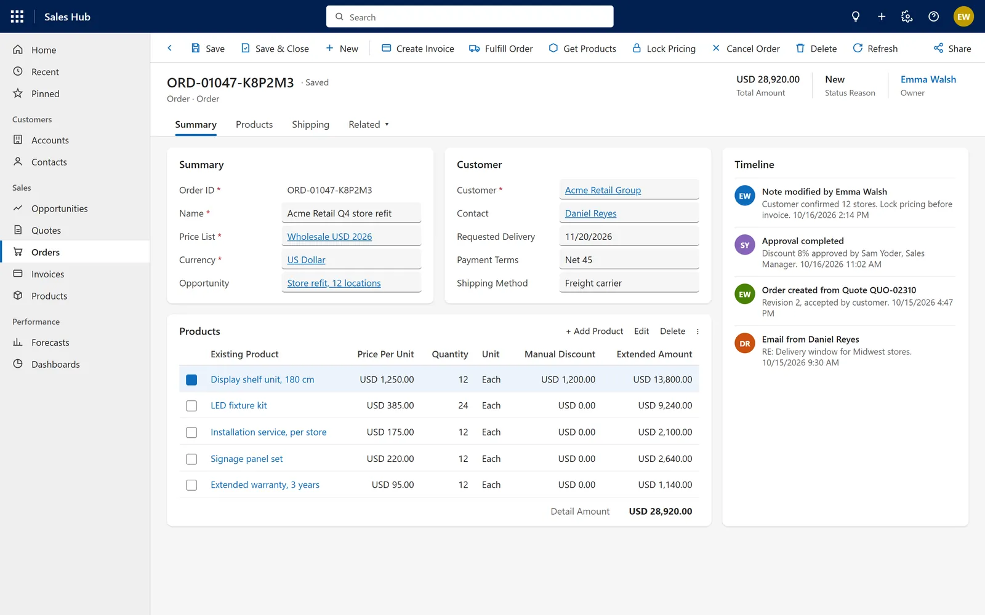Open the Summary tab
The width and height of the screenshot is (985, 615).
tap(195, 124)
